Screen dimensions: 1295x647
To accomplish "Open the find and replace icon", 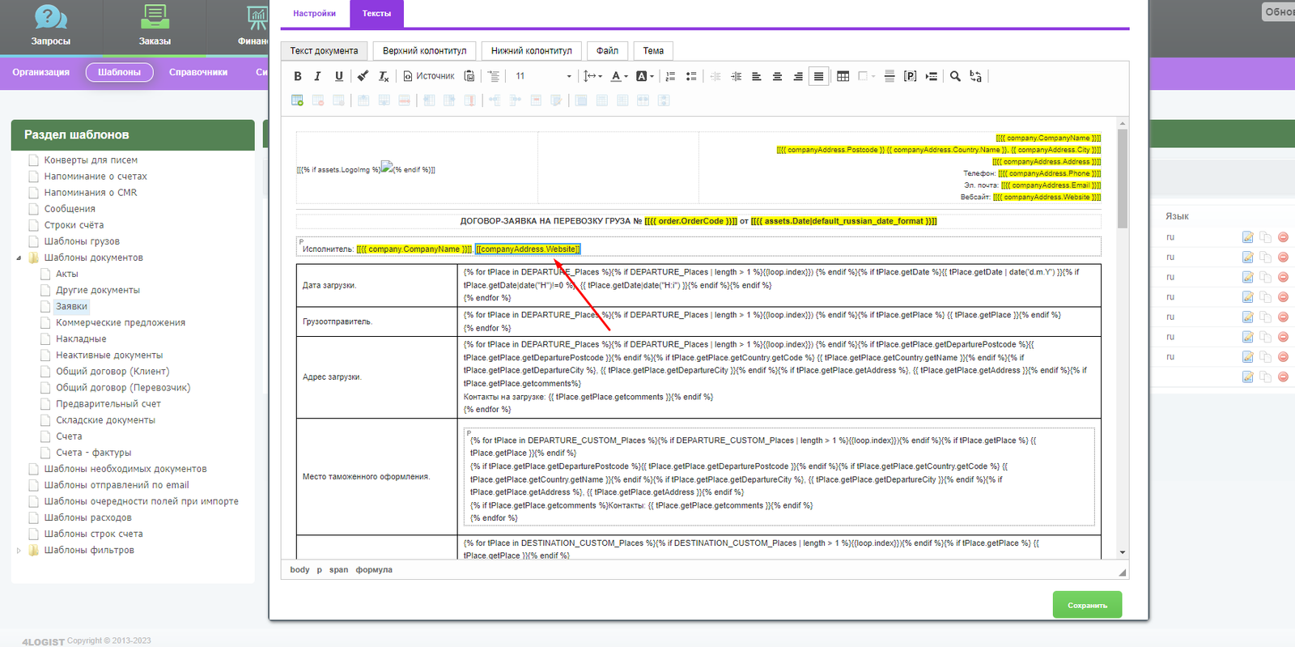I will click(976, 76).
